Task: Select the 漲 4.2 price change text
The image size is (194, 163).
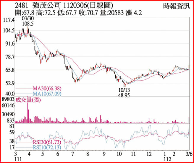Action: point(135,13)
